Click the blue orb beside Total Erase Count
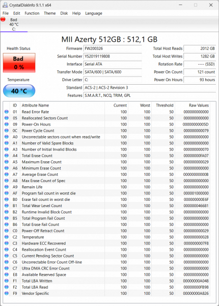 tap(7, 156)
